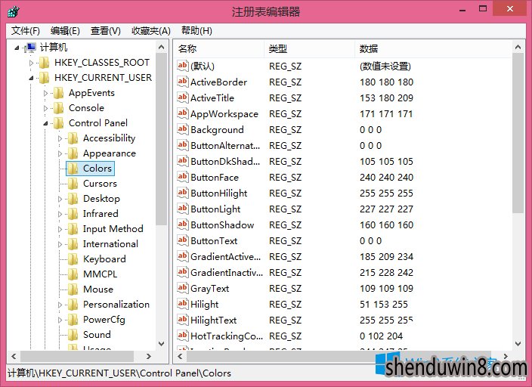Screen dimensions: 532x387
Task: Click the tree pane scroll up arrow
Action: tap(162, 47)
